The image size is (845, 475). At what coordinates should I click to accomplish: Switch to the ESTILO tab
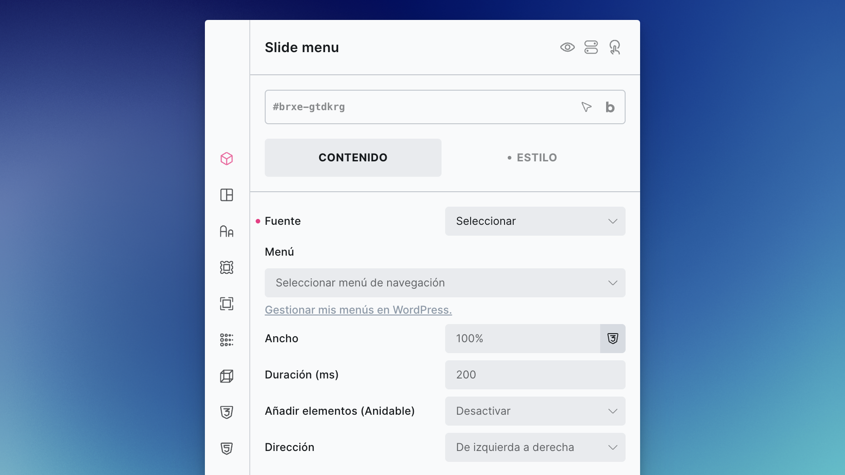pos(533,158)
